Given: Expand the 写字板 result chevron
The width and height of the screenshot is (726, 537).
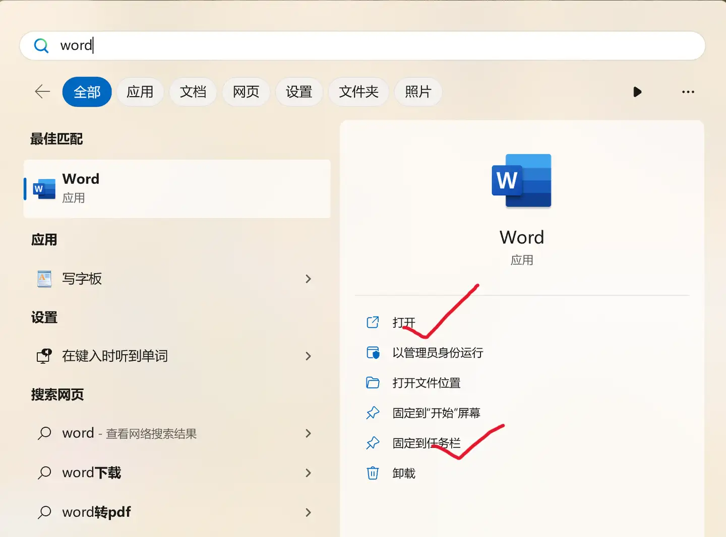Looking at the screenshot, I should click(308, 279).
